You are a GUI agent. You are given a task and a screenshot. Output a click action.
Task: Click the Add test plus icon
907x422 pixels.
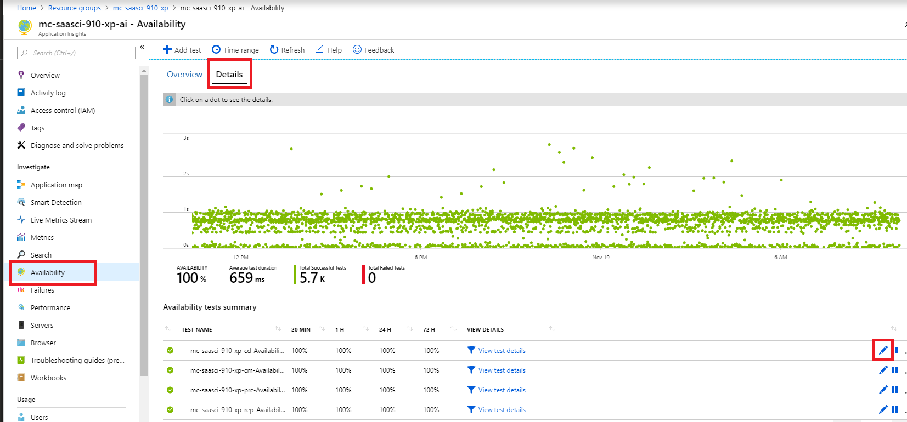[x=167, y=50]
